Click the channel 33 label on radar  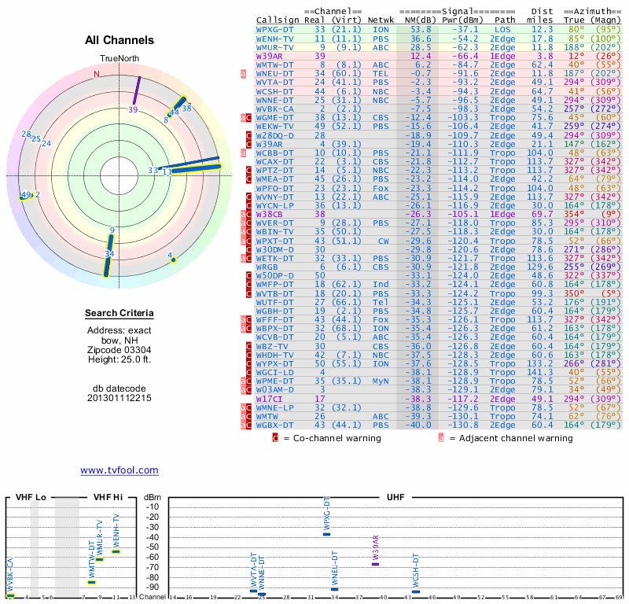point(153,170)
